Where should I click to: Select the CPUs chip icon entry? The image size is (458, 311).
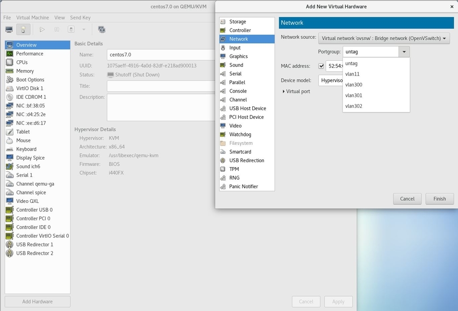pos(10,62)
